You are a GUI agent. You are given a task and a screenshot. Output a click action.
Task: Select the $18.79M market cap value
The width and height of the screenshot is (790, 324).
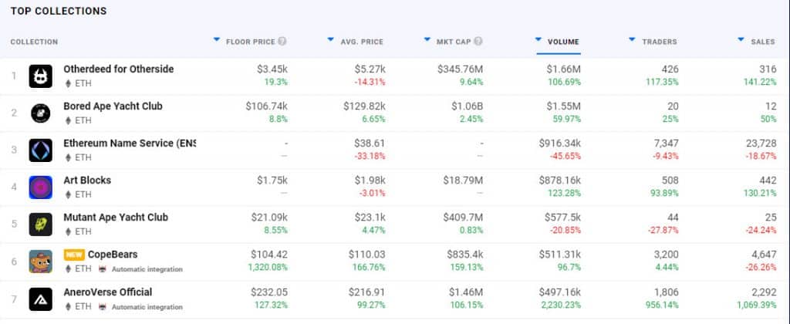click(463, 181)
